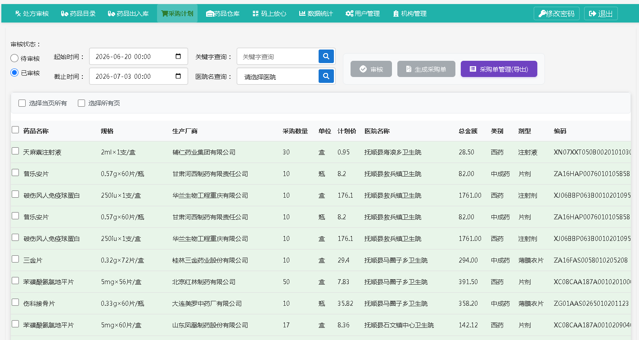Click the prescription icon beside 处方审核
Image resolution: width=639 pixels, height=340 pixels.
click(x=18, y=14)
